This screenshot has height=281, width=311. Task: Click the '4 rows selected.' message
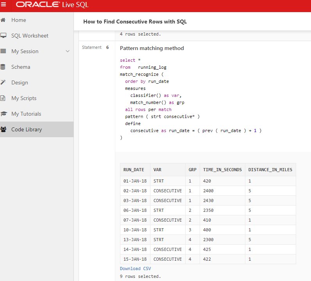[140, 34]
